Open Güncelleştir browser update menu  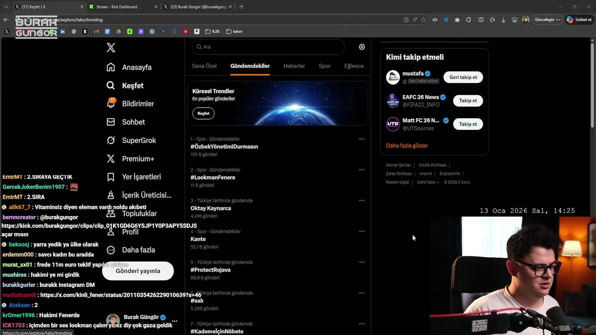[x=547, y=20]
